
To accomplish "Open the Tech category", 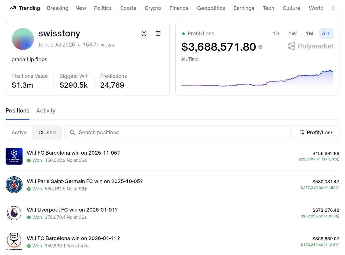I will coord(269,8).
